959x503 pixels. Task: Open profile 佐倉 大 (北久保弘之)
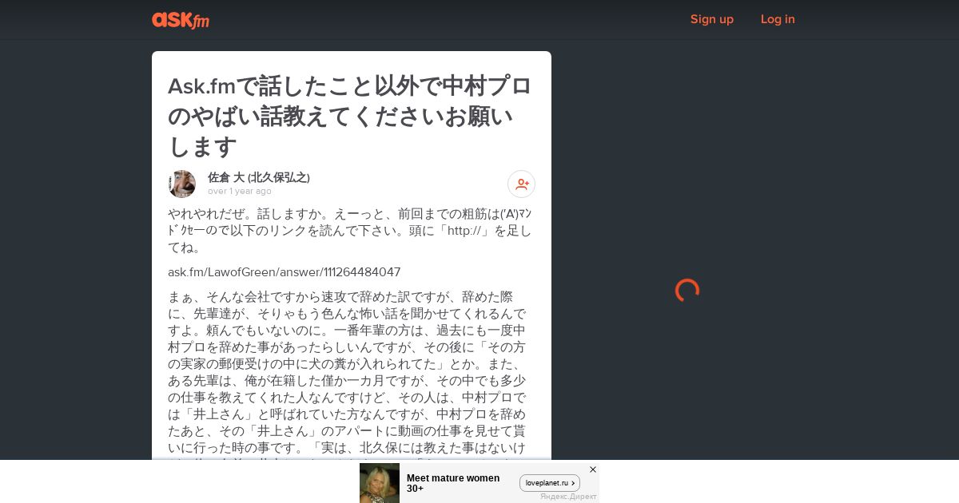pyautogui.click(x=259, y=177)
